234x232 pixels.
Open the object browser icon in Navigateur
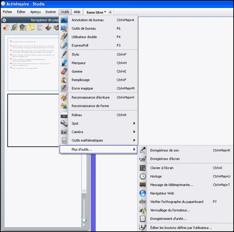[23, 27]
